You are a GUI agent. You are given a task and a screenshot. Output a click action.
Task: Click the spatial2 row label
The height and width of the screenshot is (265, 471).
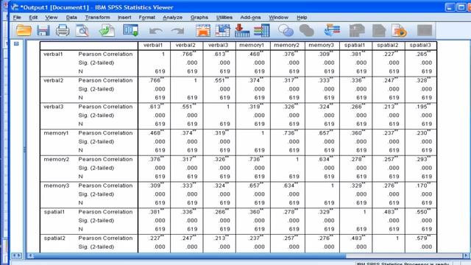54,239
